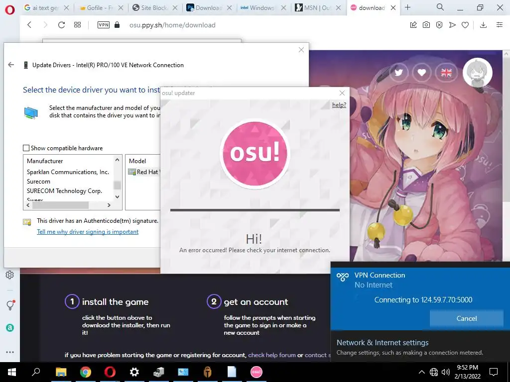510x382 pixels.
Task: Open Windows notification center
Action: [x=494, y=372]
